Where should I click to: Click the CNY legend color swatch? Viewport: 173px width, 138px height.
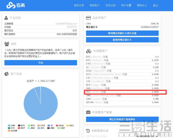9,126
